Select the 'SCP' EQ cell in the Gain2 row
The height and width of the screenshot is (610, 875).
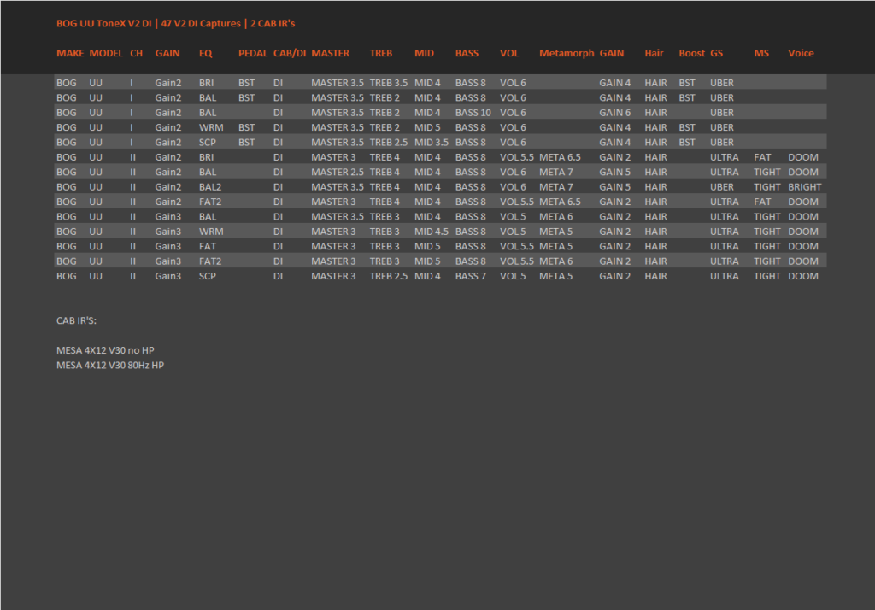pyautogui.click(x=208, y=143)
